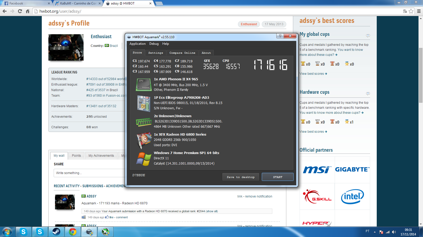Click the Intel partner logo

pyautogui.click(x=352, y=196)
